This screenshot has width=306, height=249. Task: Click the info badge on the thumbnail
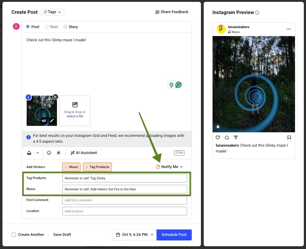click(x=28, y=97)
